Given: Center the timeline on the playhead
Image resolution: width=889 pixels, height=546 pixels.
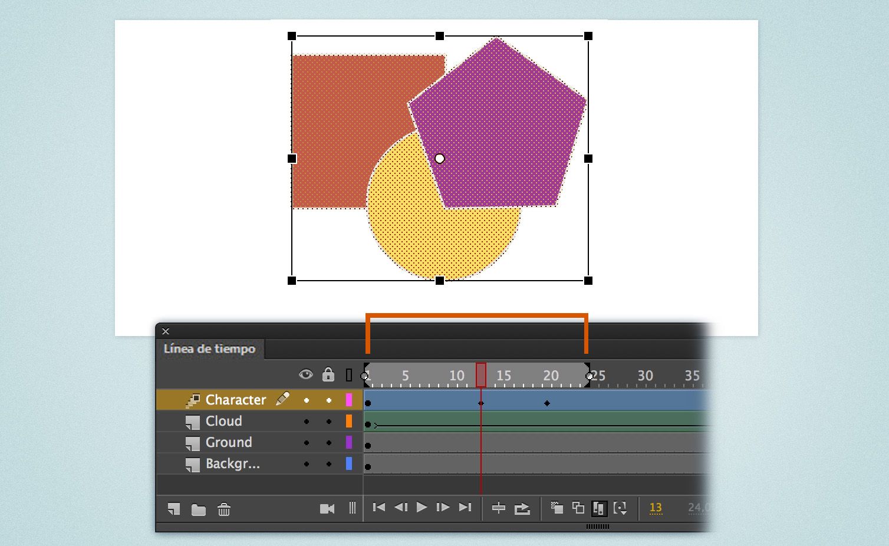Looking at the screenshot, I should click(x=499, y=508).
